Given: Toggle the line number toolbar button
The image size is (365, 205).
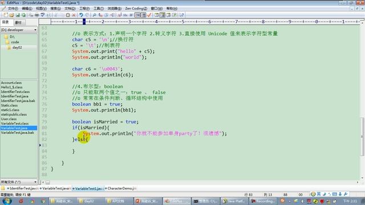Looking at the screenshot, I should click(144, 15).
